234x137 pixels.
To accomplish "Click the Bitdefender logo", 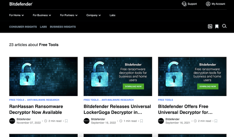I will point(21,4).
